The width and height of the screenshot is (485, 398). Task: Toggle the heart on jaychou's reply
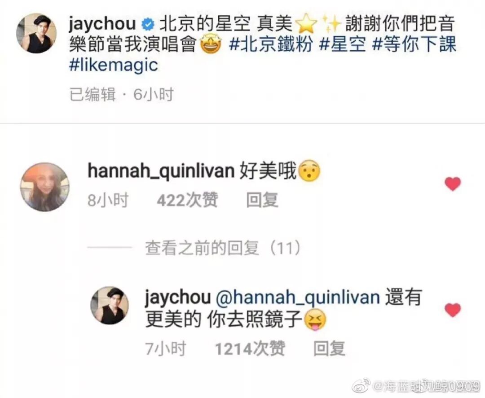click(453, 310)
